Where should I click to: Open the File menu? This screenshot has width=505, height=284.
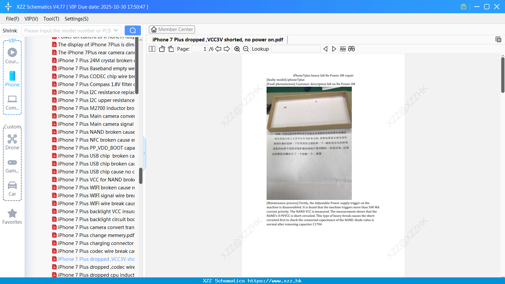tap(13, 19)
